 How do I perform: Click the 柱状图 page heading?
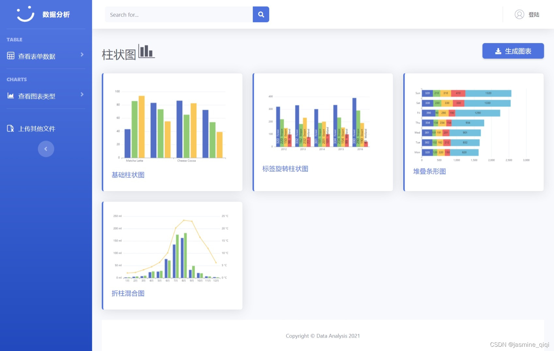tap(119, 55)
